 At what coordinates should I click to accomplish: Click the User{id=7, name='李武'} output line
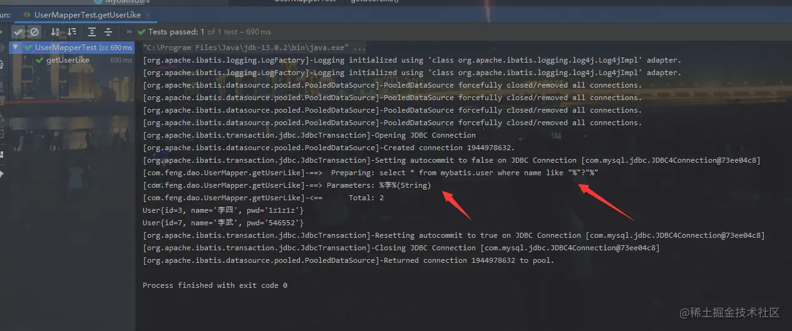[x=223, y=223]
